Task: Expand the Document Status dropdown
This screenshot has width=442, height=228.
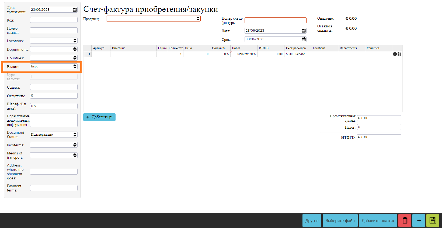Action: (x=54, y=135)
